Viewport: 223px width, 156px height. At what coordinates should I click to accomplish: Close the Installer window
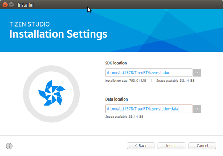pyautogui.click(x=5, y=5)
